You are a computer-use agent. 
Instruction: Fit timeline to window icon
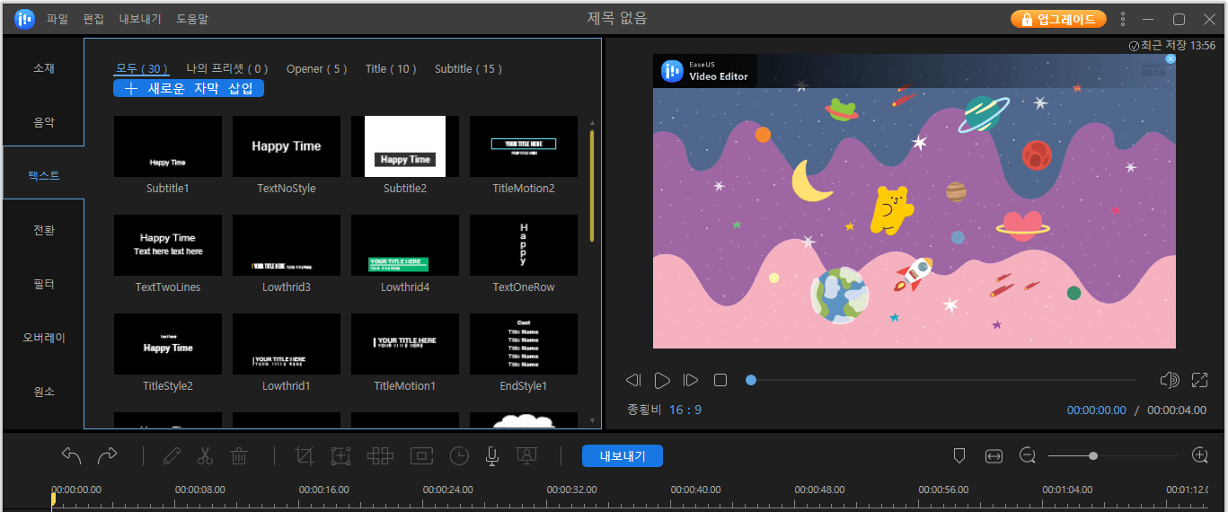[994, 456]
